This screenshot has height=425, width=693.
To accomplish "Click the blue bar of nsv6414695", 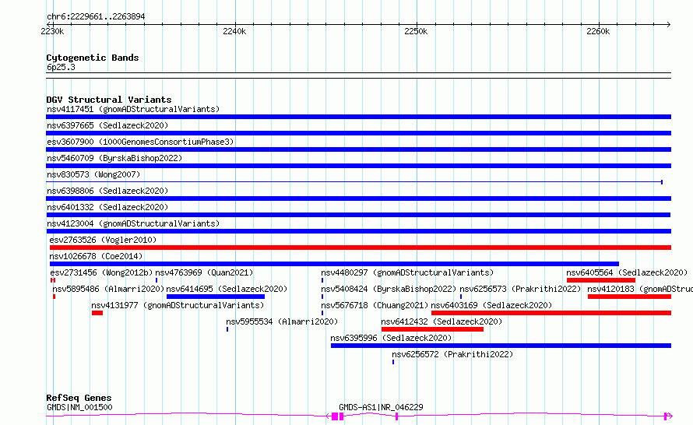I will pyautogui.click(x=215, y=297).
